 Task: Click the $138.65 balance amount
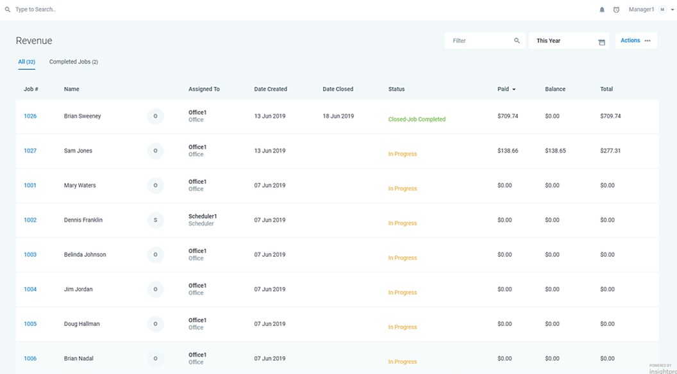pyautogui.click(x=555, y=150)
